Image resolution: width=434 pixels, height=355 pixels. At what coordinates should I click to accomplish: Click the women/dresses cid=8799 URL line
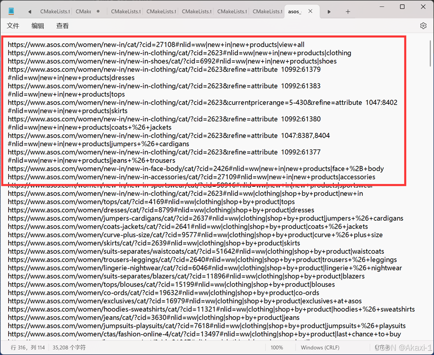click(x=161, y=210)
